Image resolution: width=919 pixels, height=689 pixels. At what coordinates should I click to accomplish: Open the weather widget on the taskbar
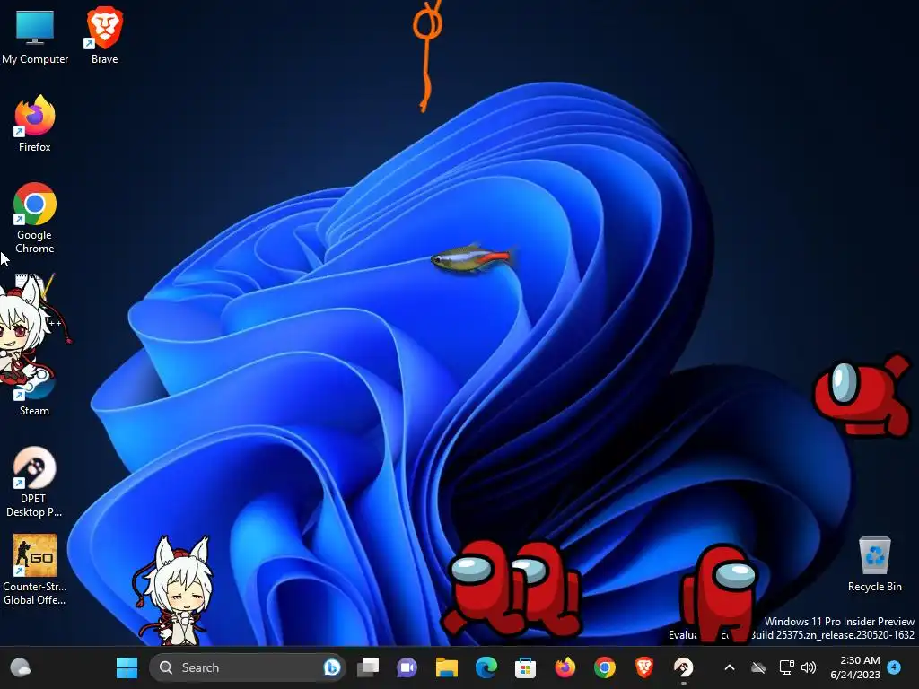[21, 667]
